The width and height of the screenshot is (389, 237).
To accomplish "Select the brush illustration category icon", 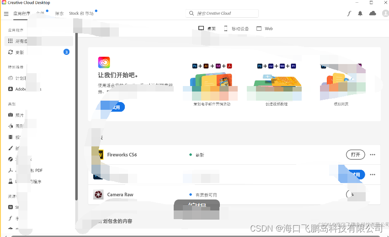I will pos(11,148).
